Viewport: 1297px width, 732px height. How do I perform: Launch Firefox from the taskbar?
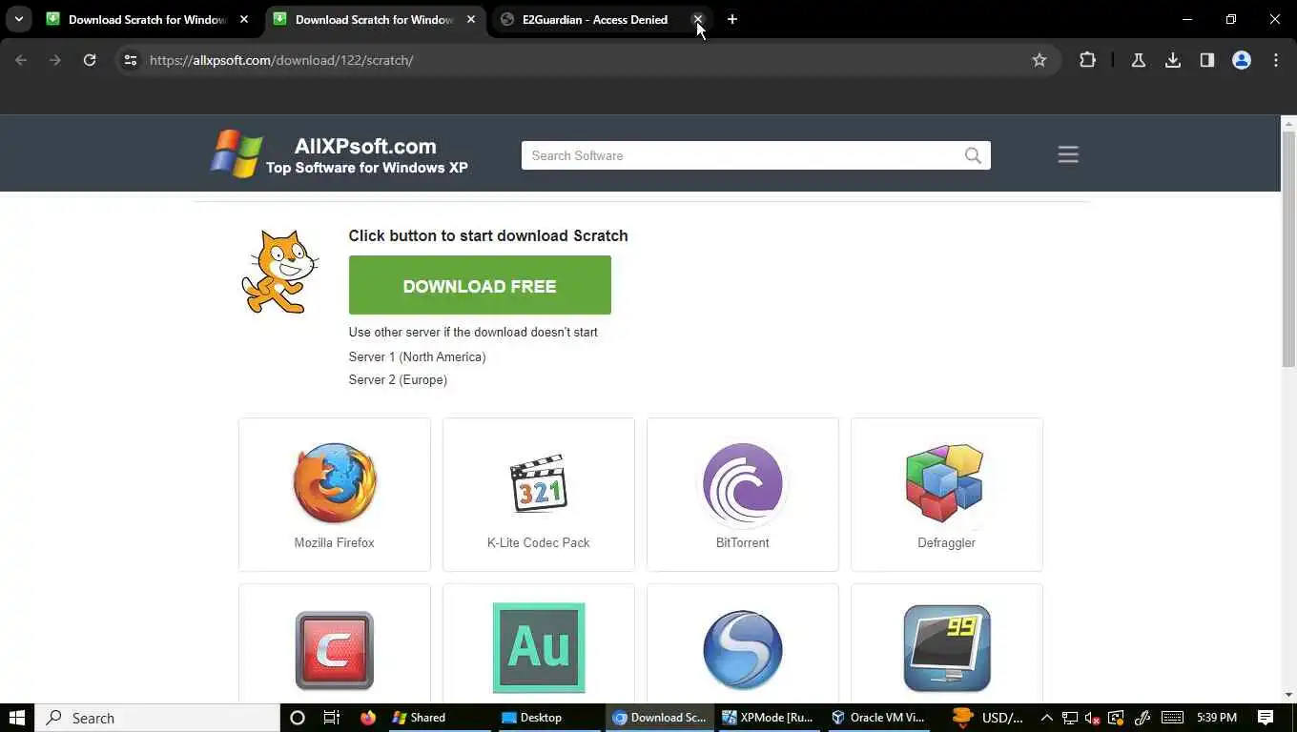(368, 718)
